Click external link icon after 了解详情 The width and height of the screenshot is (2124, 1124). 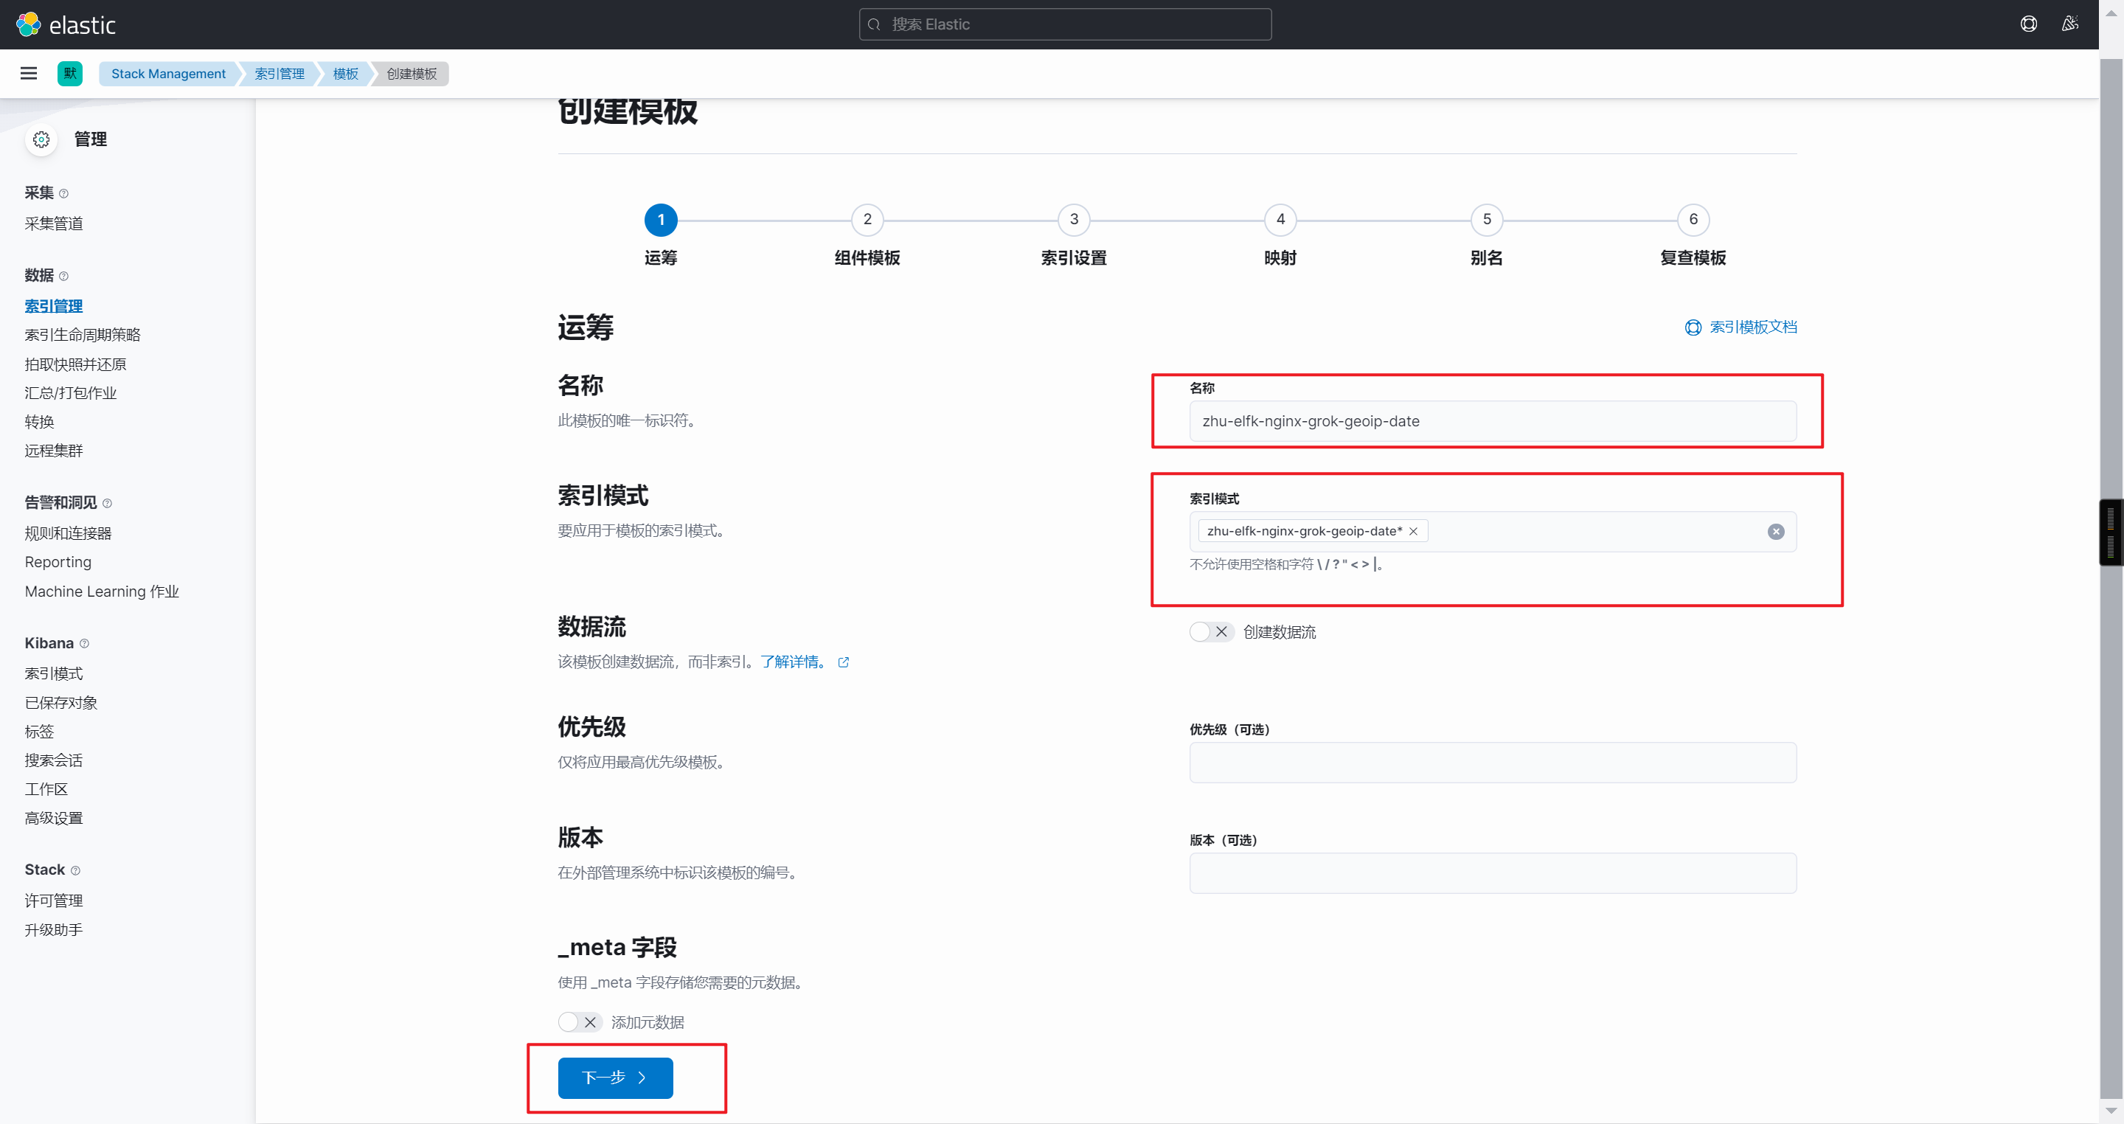point(843,662)
